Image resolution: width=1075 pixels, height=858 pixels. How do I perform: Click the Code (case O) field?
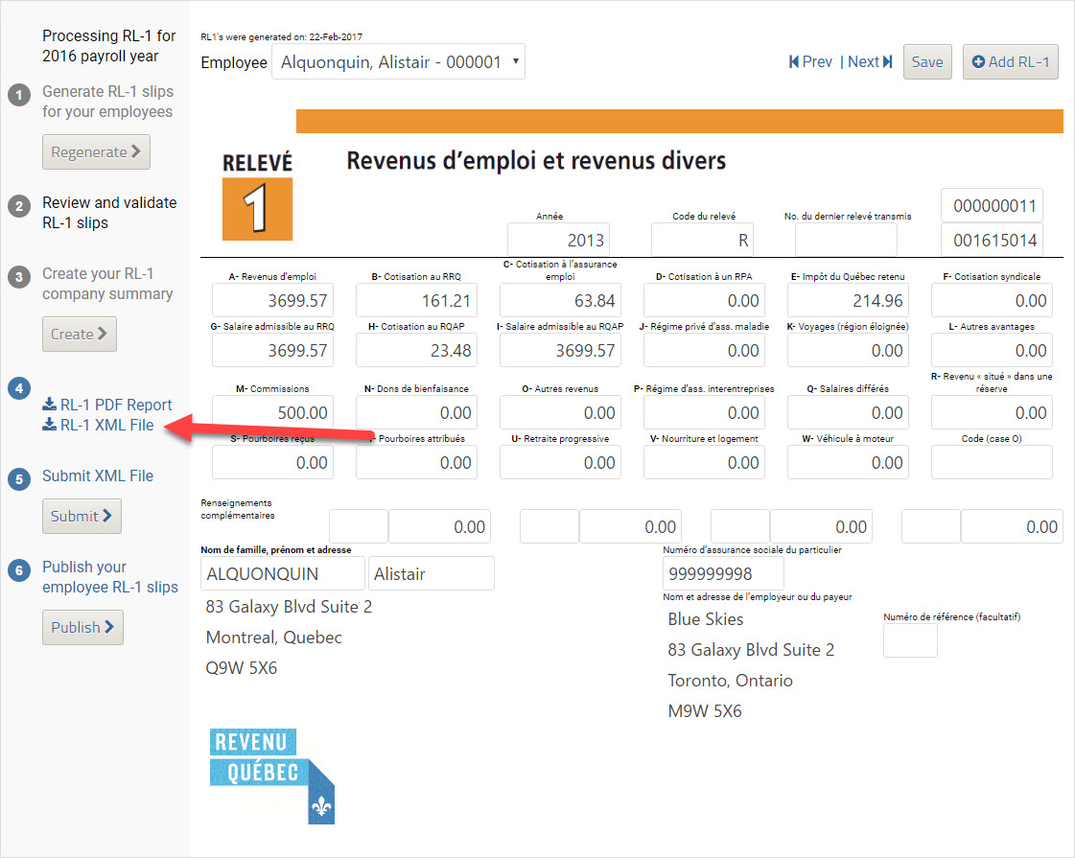coord(992,463)
